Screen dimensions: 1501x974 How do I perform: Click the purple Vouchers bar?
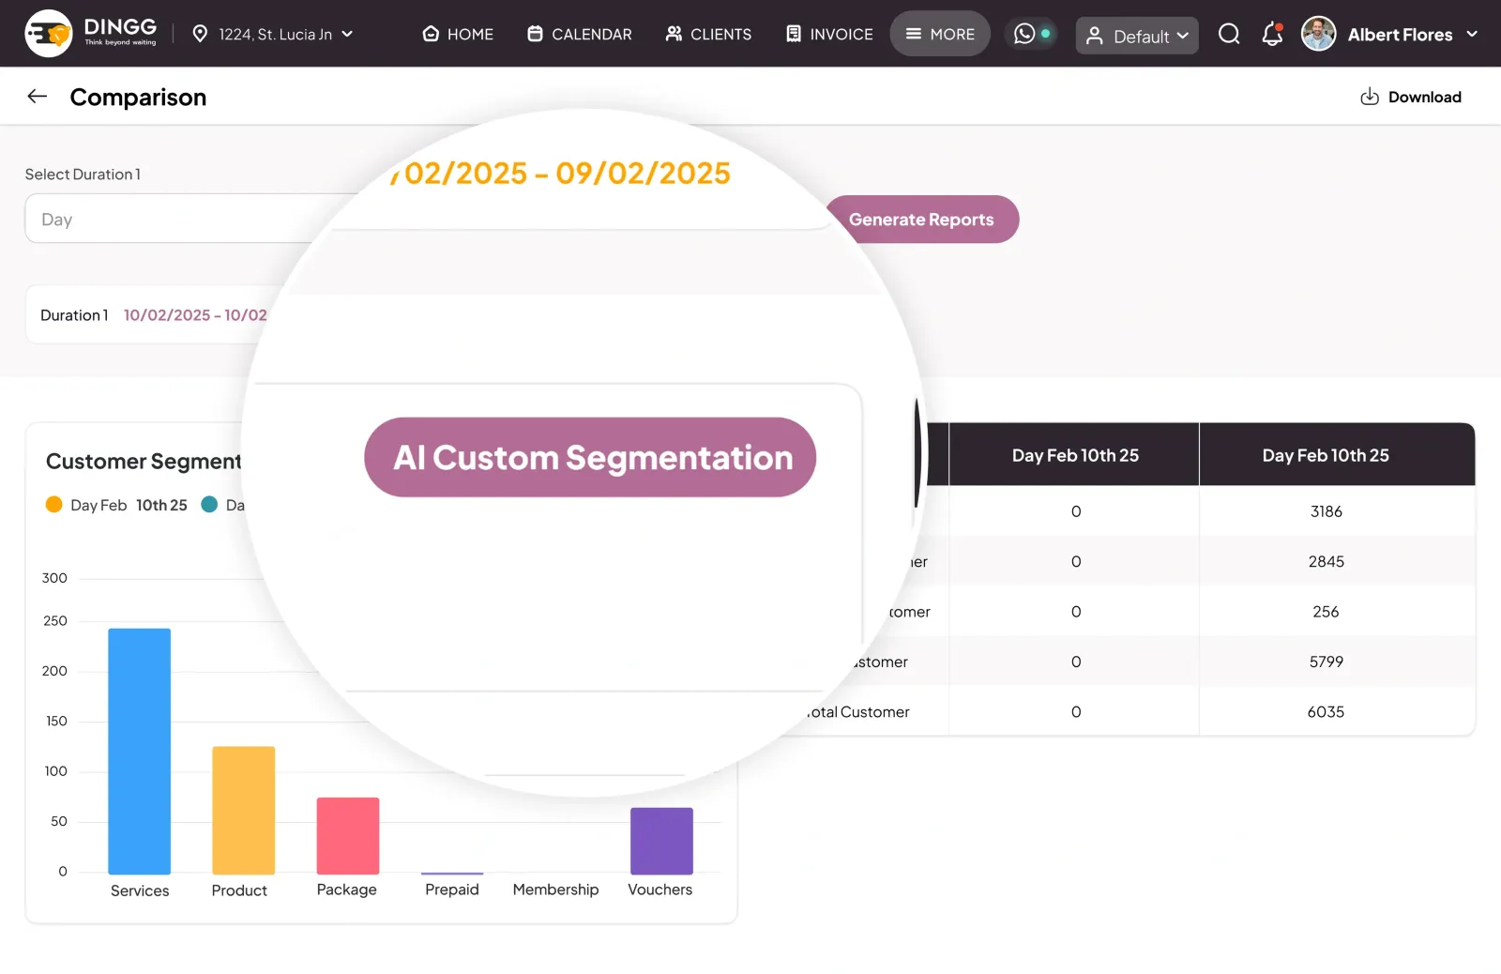[661, 841]
